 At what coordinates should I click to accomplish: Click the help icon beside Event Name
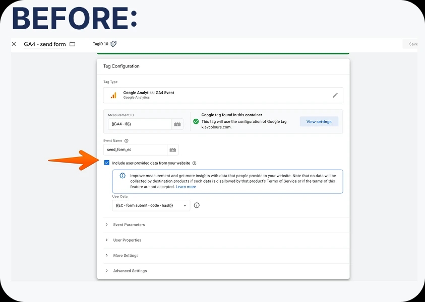click(127, 141)
